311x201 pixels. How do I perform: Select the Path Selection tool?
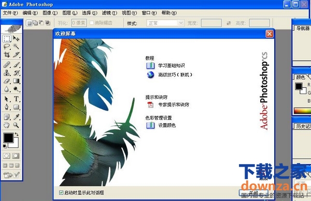(x=7, y=99)
